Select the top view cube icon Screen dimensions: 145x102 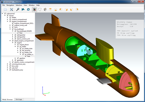click(50, 9)
